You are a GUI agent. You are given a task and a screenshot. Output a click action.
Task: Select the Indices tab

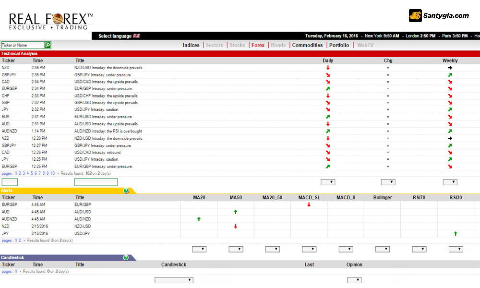coord(191,45)
